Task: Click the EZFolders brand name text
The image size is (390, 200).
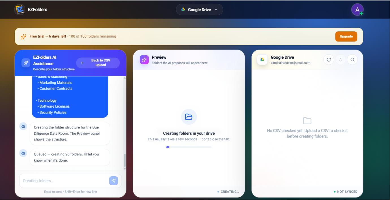Action: (x=37, y=10)
